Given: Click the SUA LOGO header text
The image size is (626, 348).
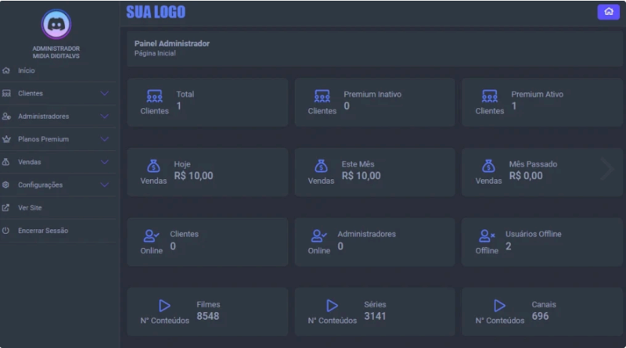Looking at the screenshot, I should click(x=156, y=13).
